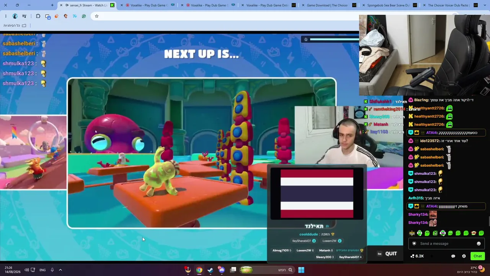Click the cooldddude winner name

[x=309, y=234]
